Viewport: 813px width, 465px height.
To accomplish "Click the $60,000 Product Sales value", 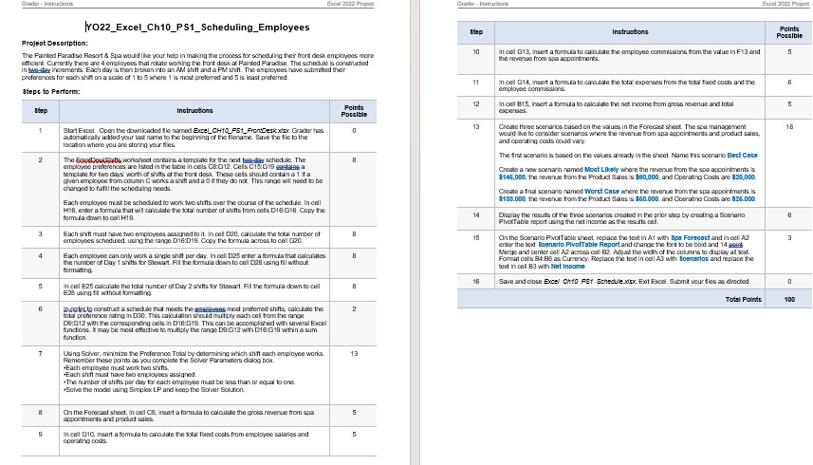I will 647,199.
